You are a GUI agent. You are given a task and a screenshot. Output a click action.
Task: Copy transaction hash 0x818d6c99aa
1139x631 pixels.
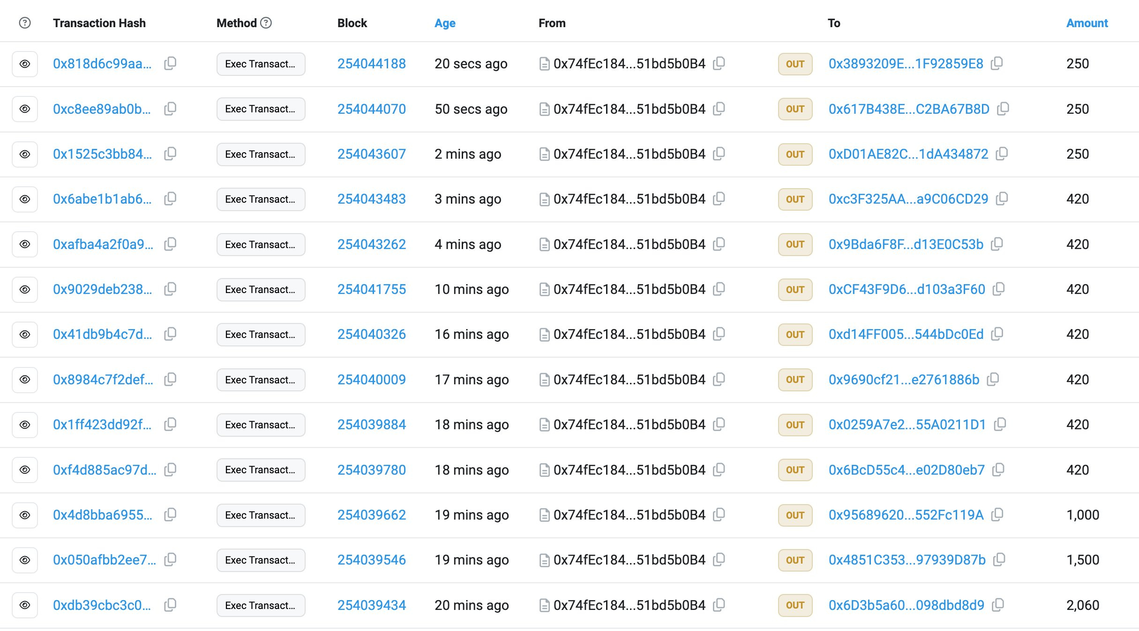click(x=170, y=64)
